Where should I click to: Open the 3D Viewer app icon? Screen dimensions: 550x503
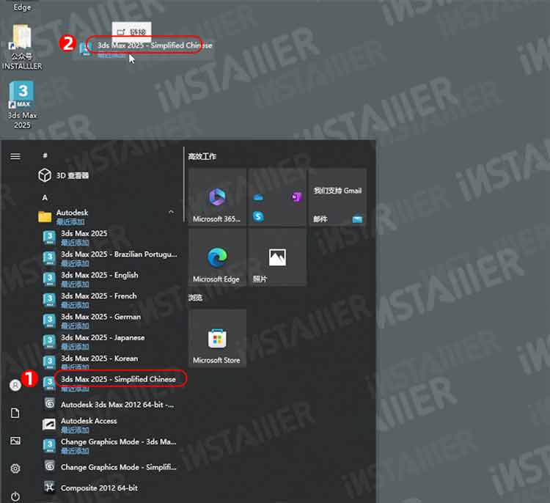point(45,175)
